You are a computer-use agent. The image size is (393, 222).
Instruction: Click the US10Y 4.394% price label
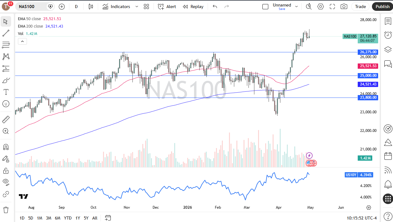pos(359,175)
